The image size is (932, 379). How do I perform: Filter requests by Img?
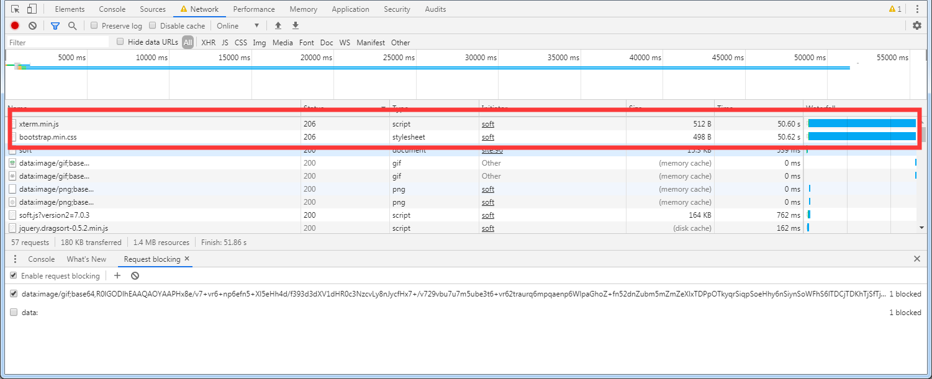click(260, 42)
